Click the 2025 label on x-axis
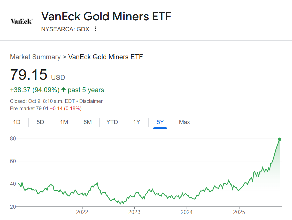The width and height of the screenshot is (292, 220). point(239,212)
